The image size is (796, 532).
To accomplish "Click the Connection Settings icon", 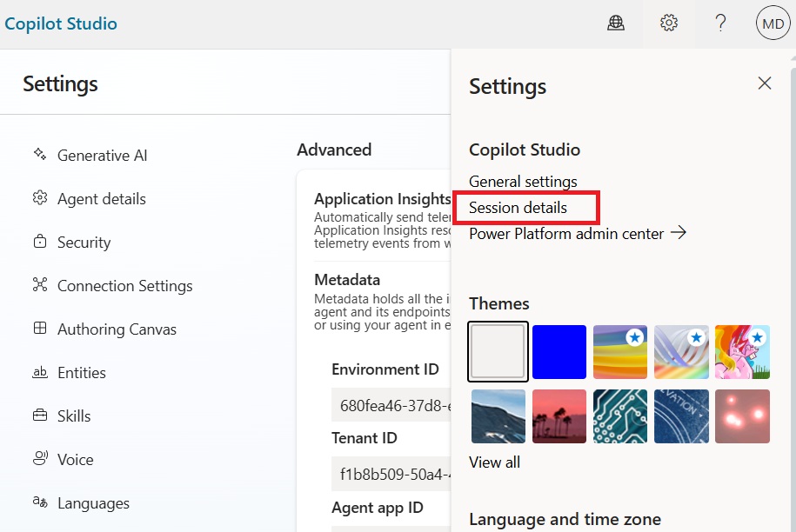I will [40, 285].
